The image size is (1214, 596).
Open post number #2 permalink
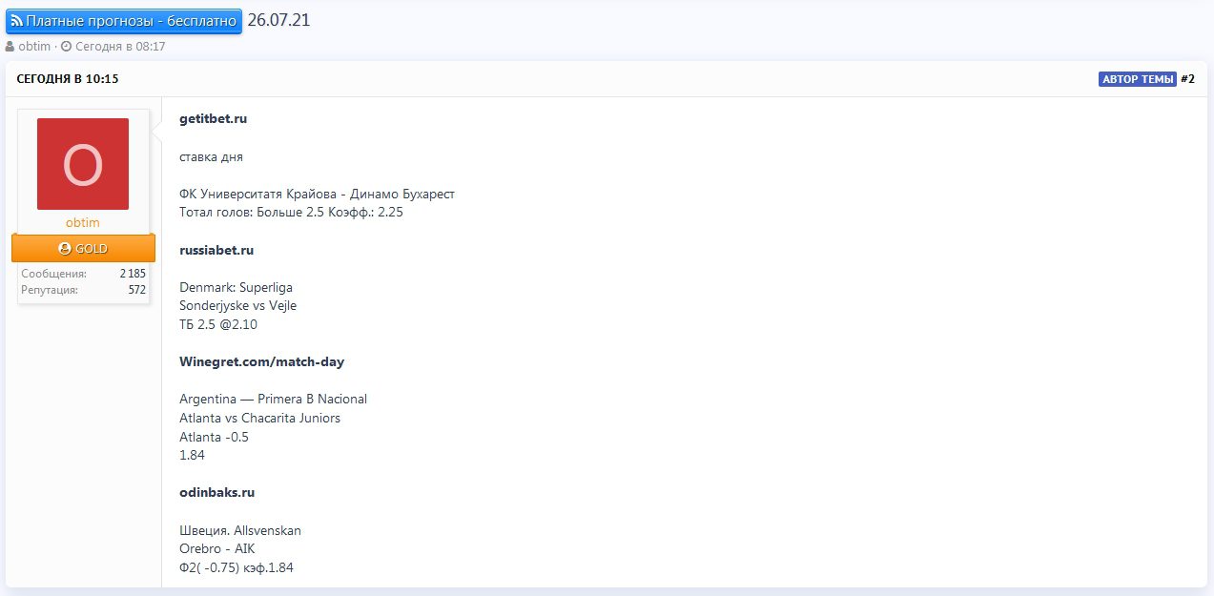coord(1187,79)
